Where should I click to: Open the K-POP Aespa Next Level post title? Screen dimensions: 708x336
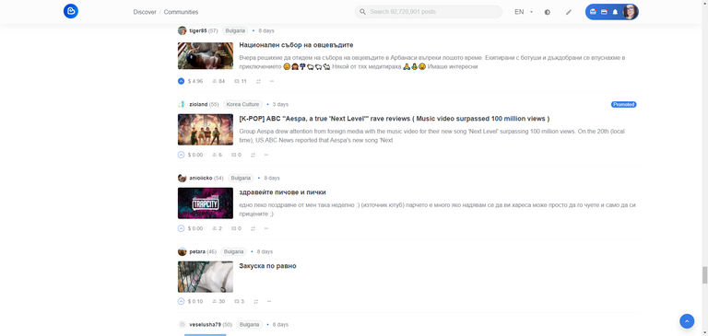click(x=395, y=119)
